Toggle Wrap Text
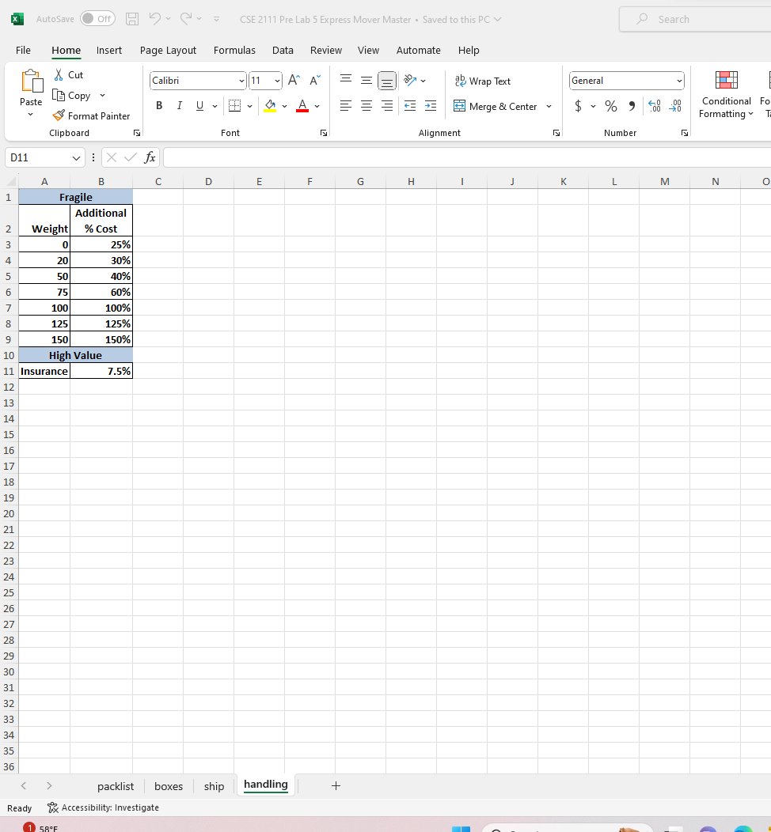This screenshot has height=832, width=771. [482, 81]
